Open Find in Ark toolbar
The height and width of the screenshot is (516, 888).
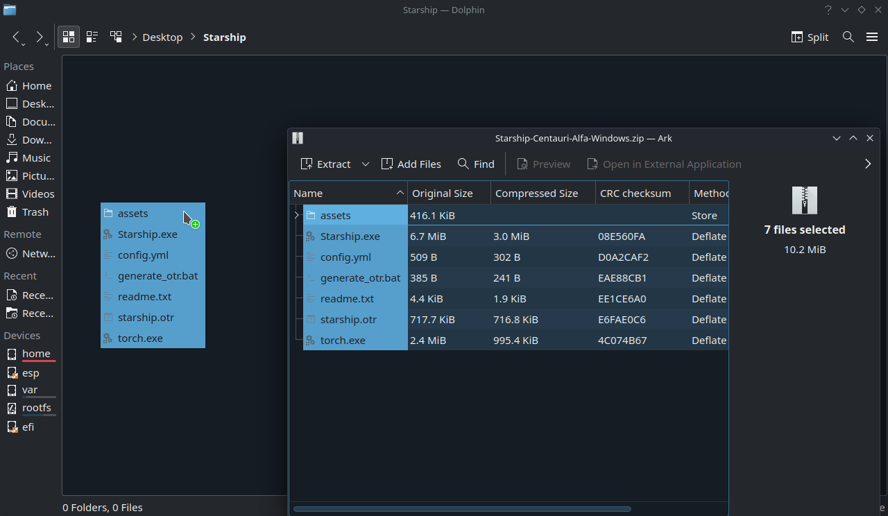point(476,164)
